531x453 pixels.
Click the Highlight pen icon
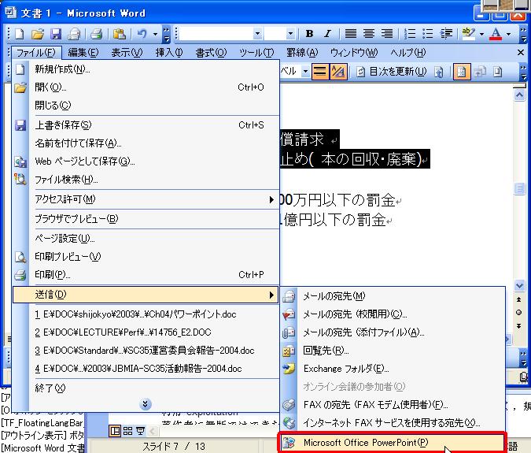click(469, 34)
